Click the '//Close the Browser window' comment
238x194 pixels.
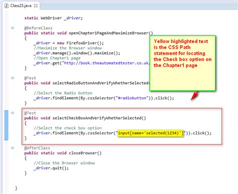pyautogui.click(x=64, y=163)
